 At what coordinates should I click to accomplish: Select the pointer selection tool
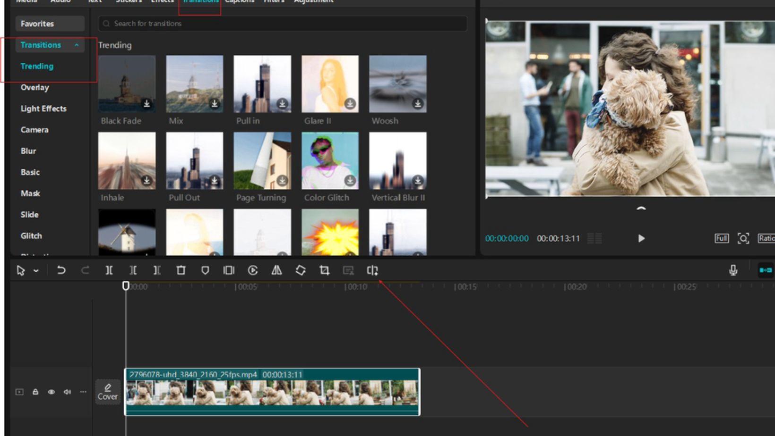21,270
